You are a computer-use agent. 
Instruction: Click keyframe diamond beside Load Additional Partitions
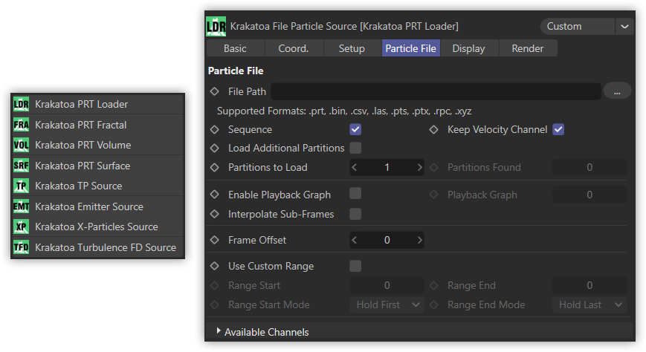(x=215, y=148)
